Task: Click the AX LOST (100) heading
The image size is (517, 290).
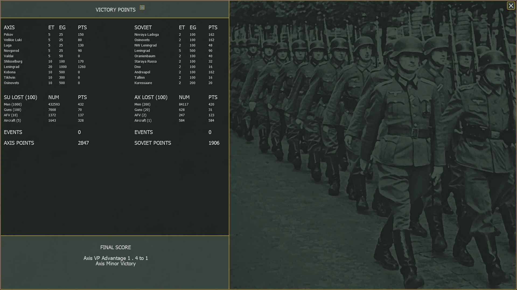Action: pos(151,97)
